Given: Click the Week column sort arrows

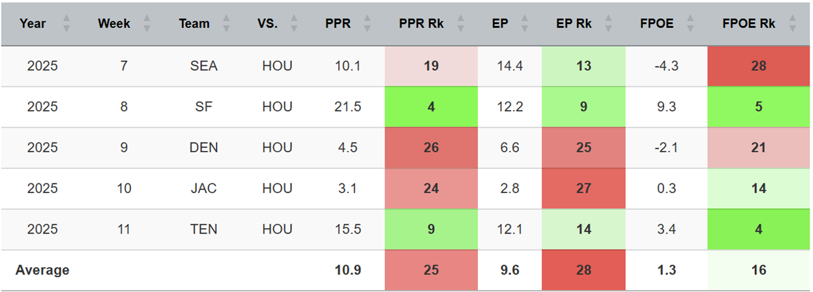Looking at the screenshot, I should point(147,24).
